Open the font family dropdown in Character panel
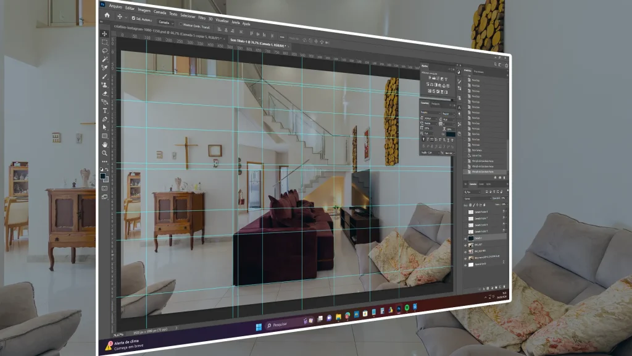The width and height of the screenshot is (632, 356). 430,112
